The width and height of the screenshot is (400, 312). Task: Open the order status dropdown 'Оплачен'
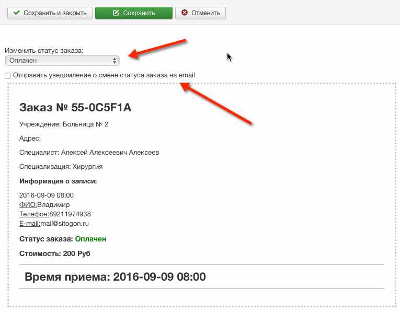pos(62,61)
